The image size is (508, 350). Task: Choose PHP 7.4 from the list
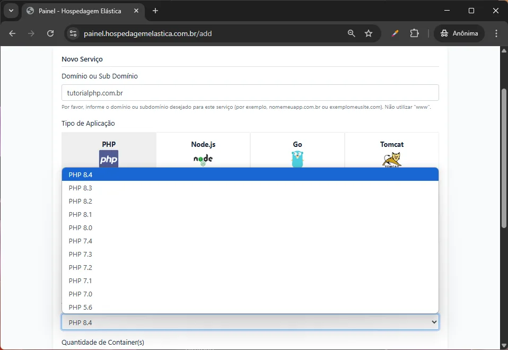tap(250, 241)
